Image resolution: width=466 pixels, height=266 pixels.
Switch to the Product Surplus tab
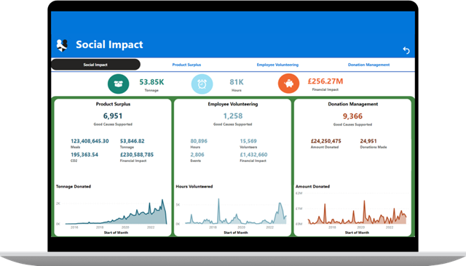click(x=186, y=65)
